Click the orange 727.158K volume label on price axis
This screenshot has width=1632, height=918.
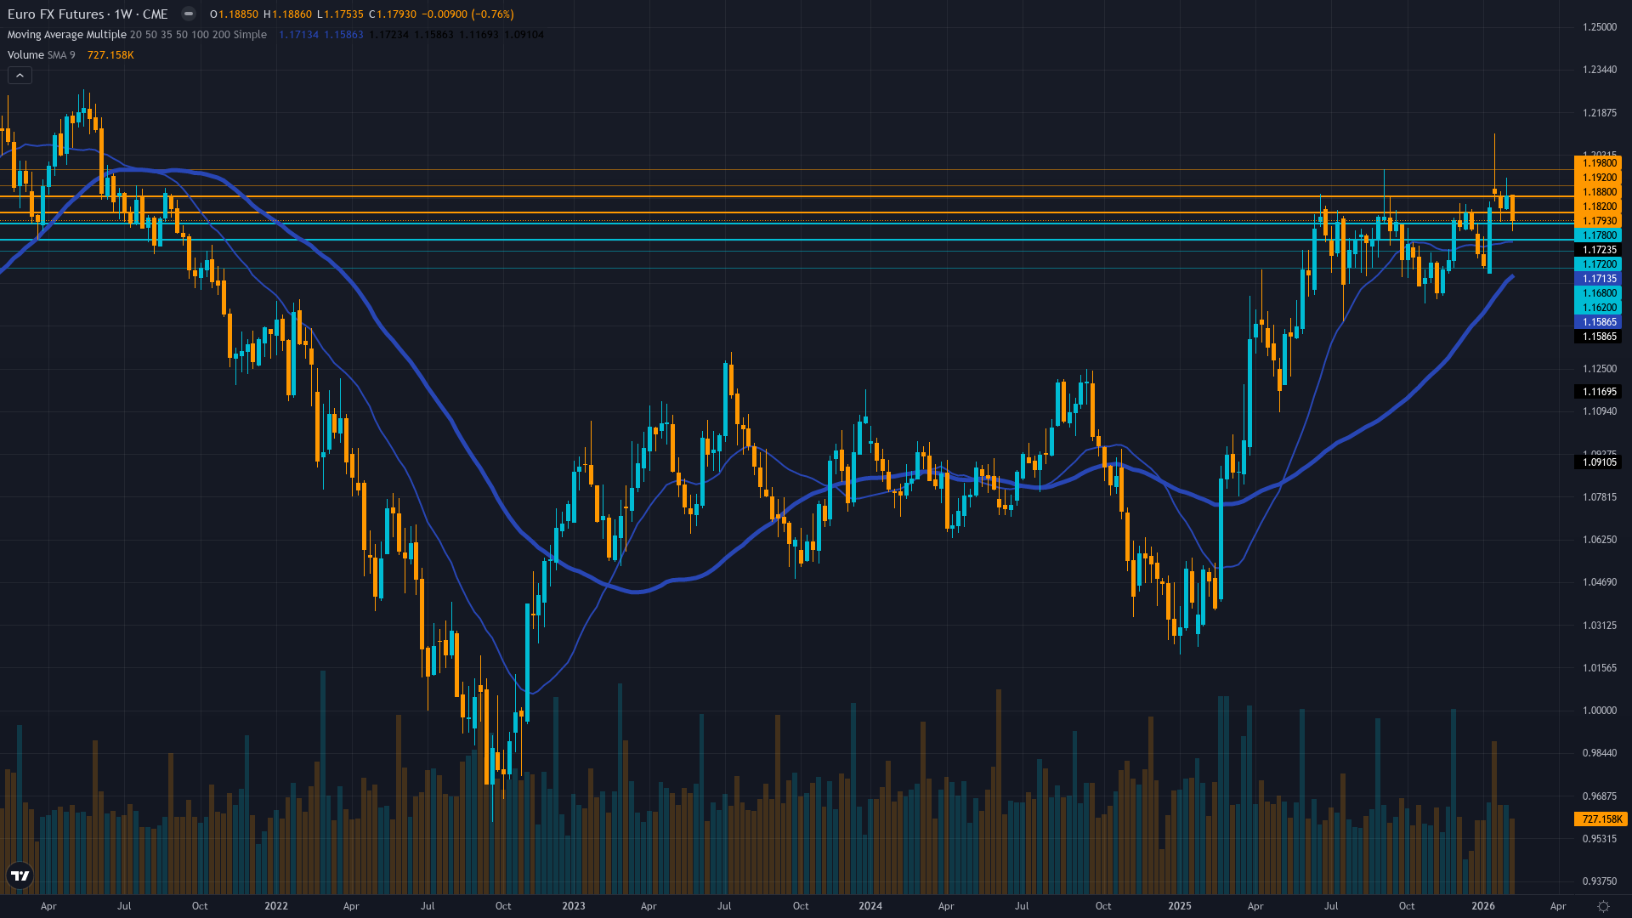point(1601,819)
